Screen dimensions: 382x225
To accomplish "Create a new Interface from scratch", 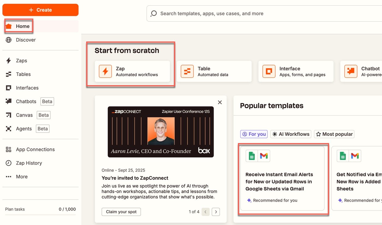I will [x=296, y=71].
